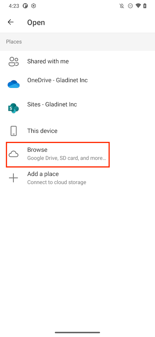Tap the Browse cloud outline icon

tap(14, 154)
